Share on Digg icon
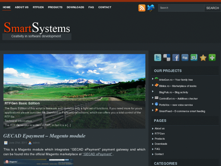 (185, 58)
